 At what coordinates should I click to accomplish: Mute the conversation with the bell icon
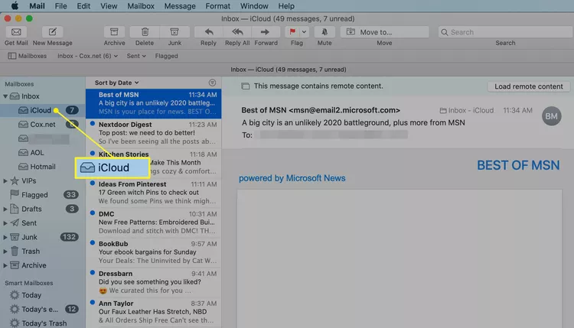[325, 32]
